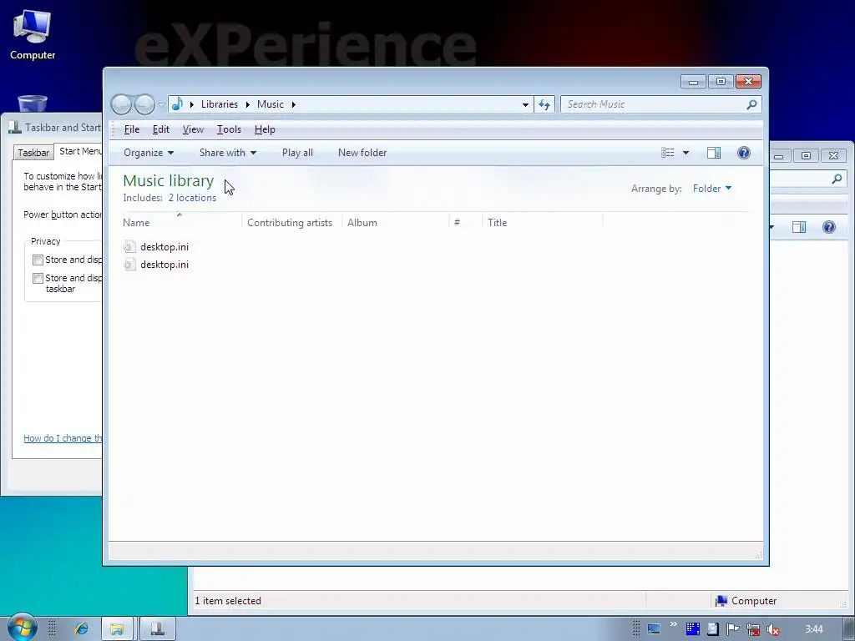Click the Windows Start orb
The image size is (855, 641).
tap(21, 628)
